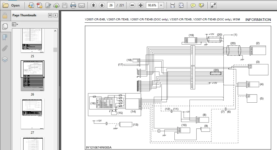The width and height of the screenshot is (277, 150).
Task: Click the Page Thumbnails panel title
Action: click(x=24, y=15)
